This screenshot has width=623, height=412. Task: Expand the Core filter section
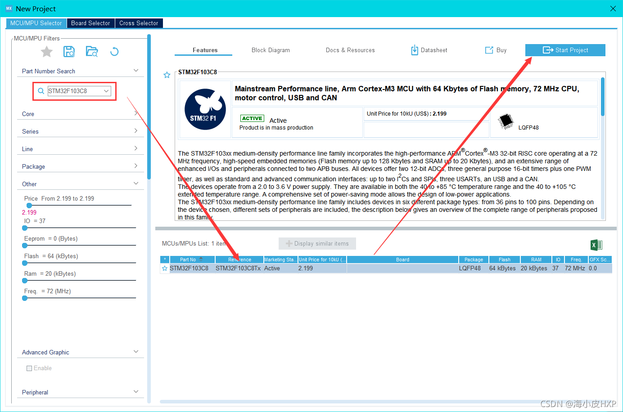tap(136, 113)
